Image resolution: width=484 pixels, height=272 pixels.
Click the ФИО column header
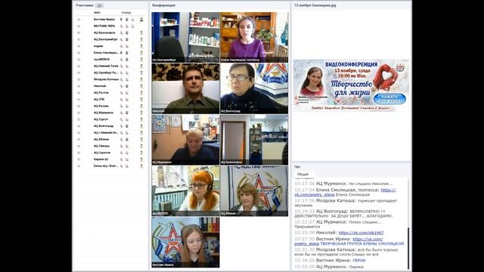(97, 13)
